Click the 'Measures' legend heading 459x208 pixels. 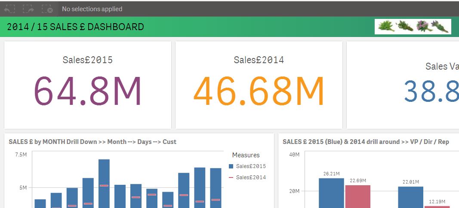click(246, 155)
